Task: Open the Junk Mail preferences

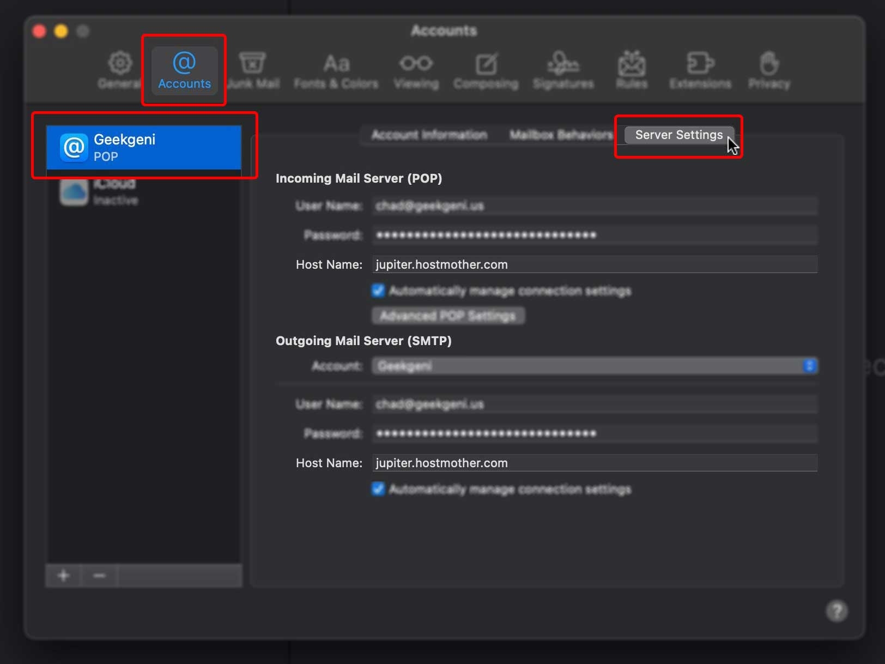Action: point(253,71)
